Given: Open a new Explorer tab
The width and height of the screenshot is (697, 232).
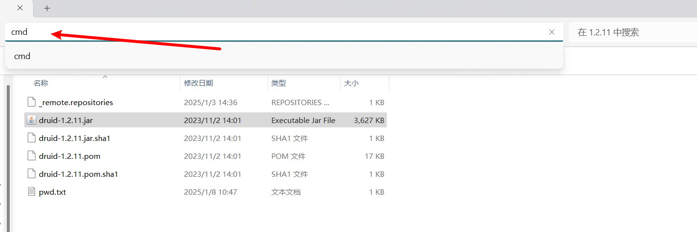Looking at the screenshot, I should tap(47, 8).
